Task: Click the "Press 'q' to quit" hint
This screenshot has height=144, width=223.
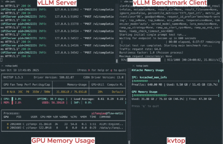Action: [x=145, y=106]
